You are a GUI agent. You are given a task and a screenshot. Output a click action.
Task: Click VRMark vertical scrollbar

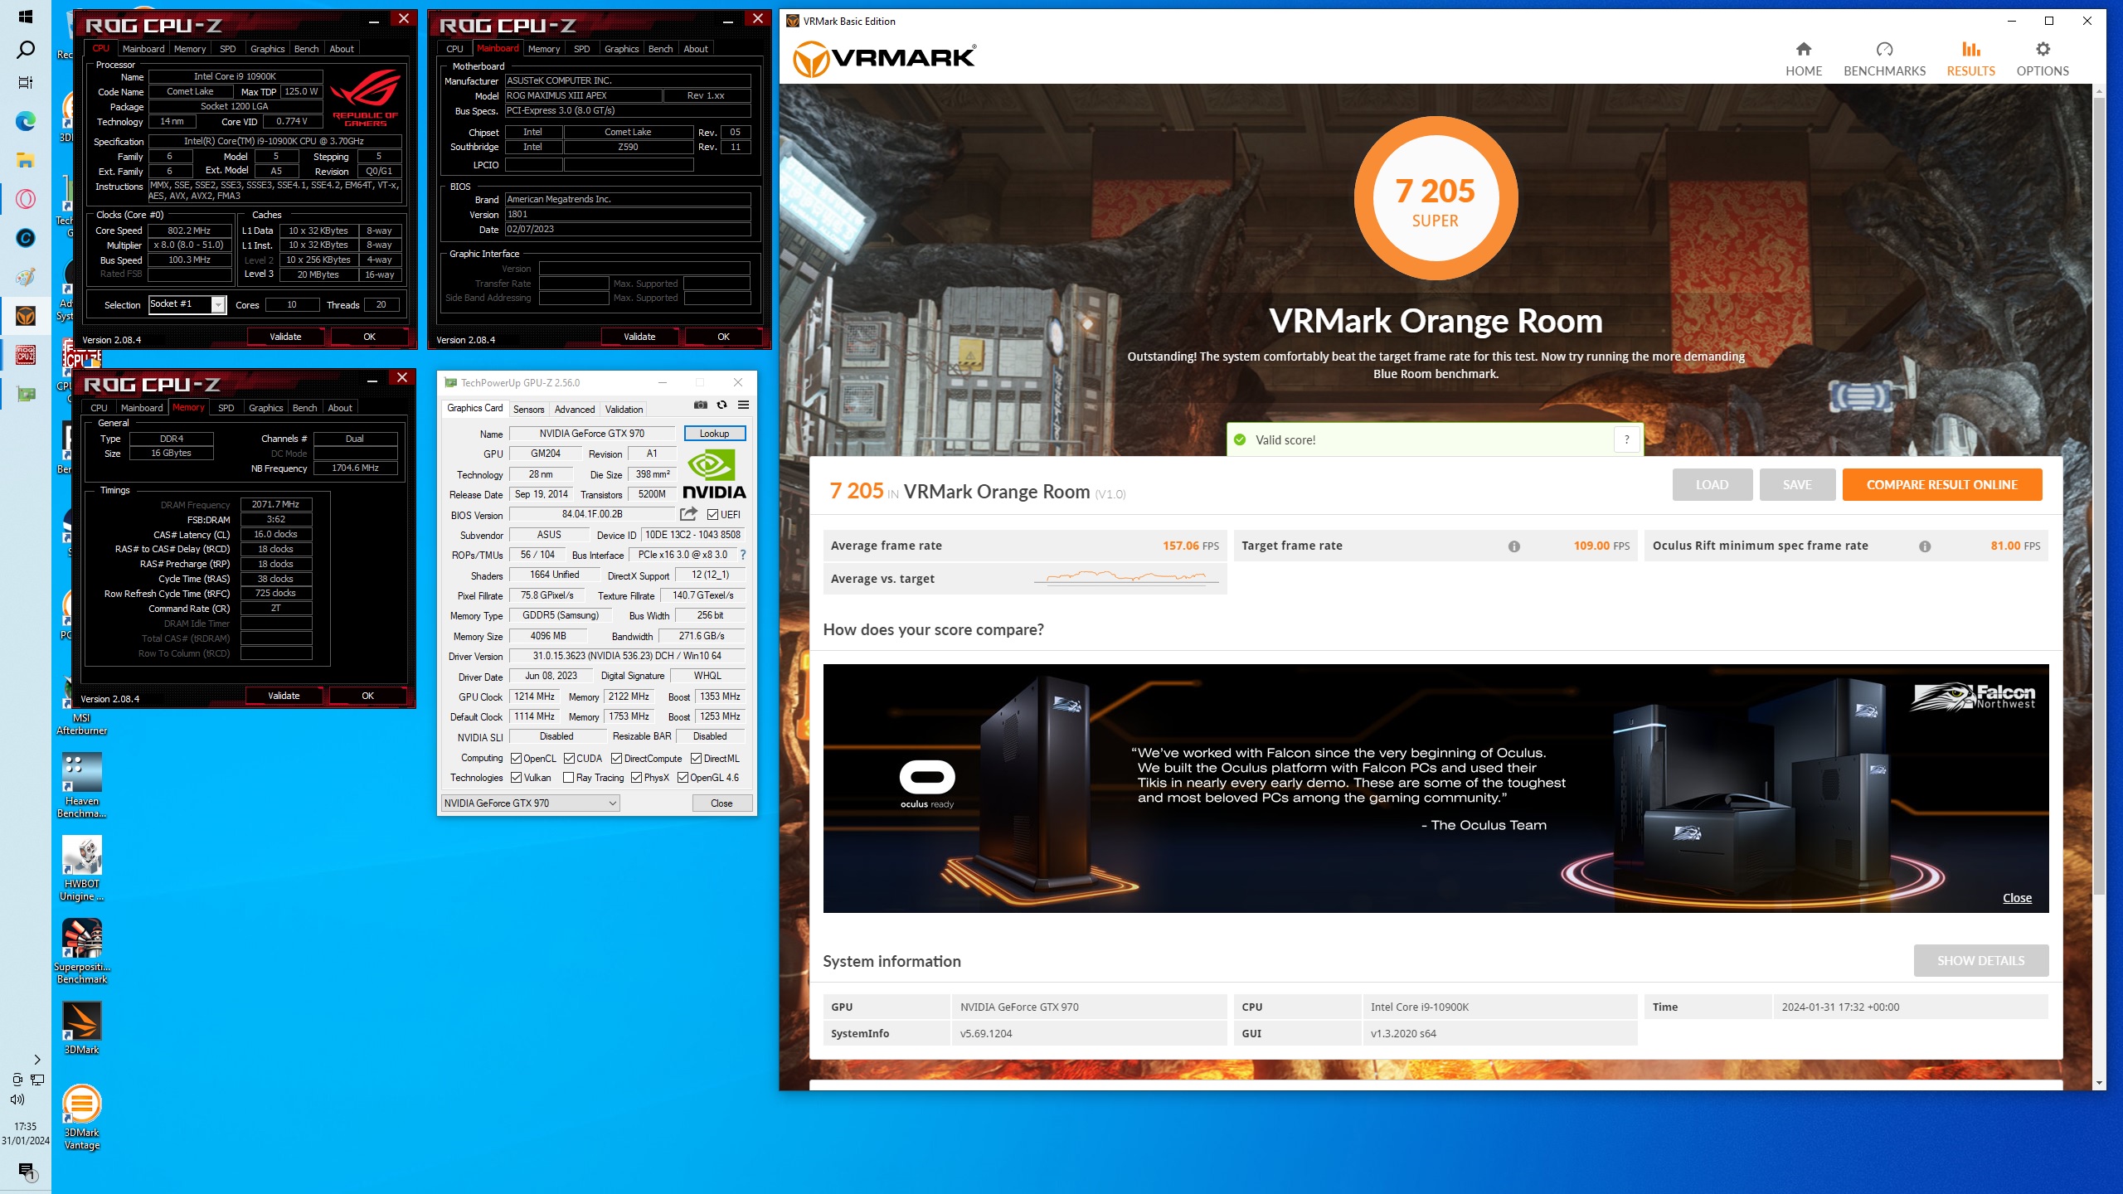pyautogui.click(x=2099, y=498)
